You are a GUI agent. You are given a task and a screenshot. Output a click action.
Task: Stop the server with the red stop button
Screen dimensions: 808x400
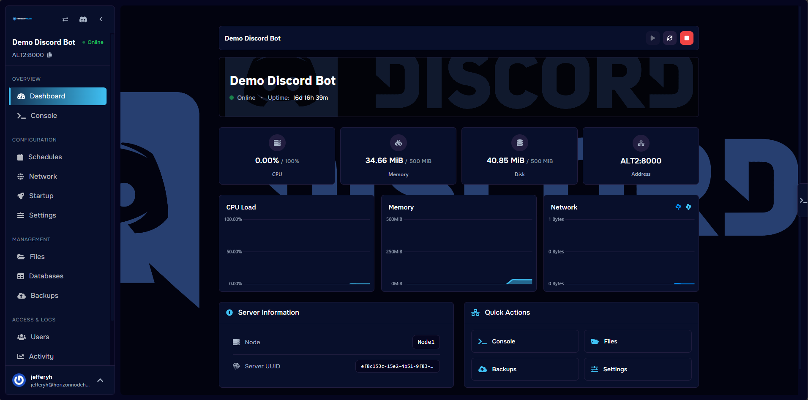tap(687, 38)
